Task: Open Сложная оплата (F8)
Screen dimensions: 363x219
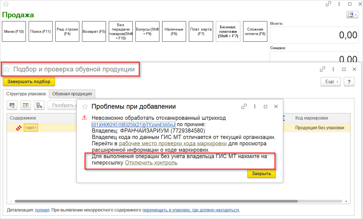Action: tap(255, 31)
